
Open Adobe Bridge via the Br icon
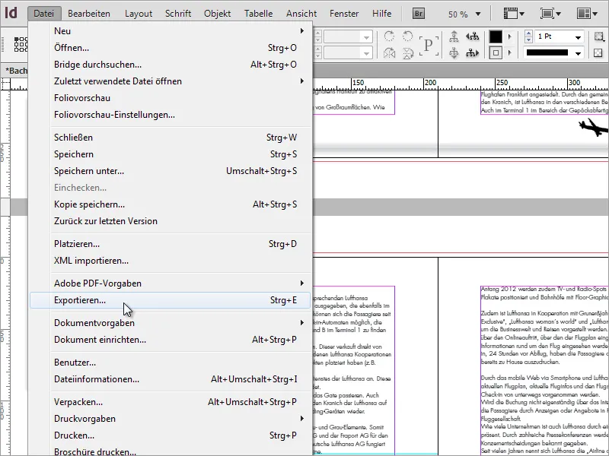[419, 14]
